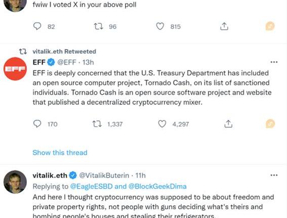Open more options on EFF tweet
Viewport: 287px width, 218px height.
point(274,62)
